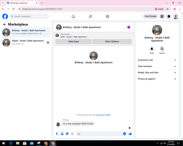
Task: Click the purple conversation information icon
Action: click(129, 27)
